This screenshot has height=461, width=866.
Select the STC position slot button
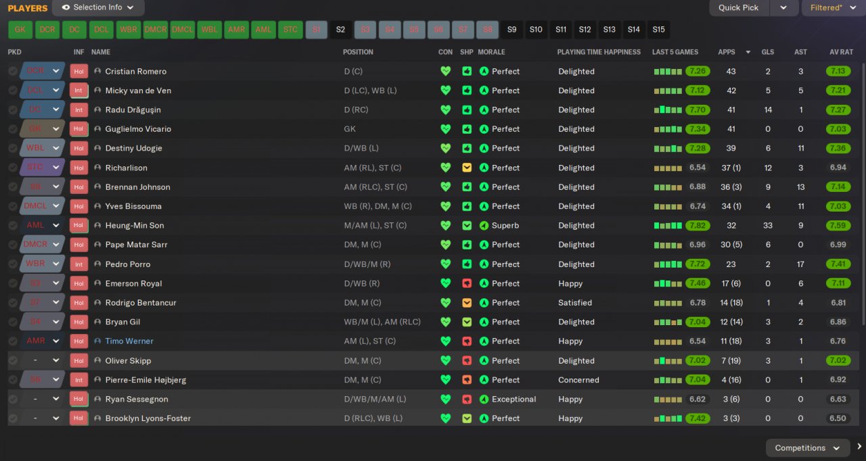(x=290, y=30)
